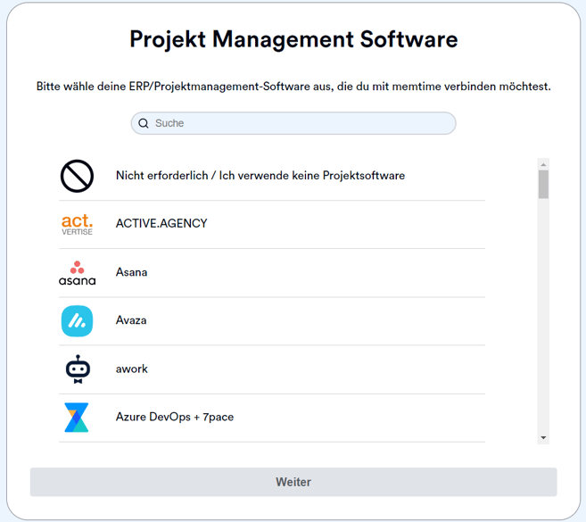
Task: Choose the Asana list entry text
Action: click(131, 272)
